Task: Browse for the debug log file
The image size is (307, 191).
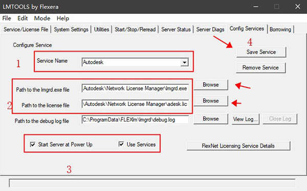Action: point(211,118)
